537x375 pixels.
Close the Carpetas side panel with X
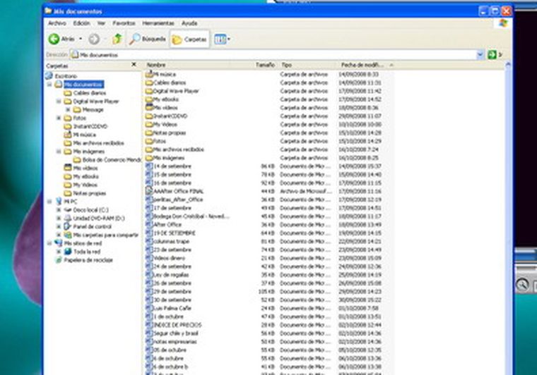[134, 65]
